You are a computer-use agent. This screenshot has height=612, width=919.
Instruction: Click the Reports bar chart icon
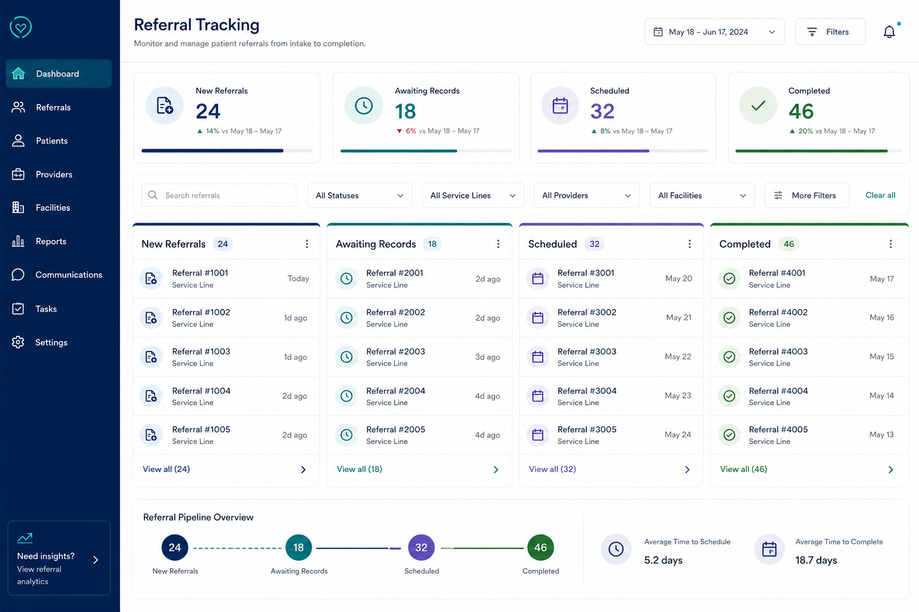(x=19, y=241)
